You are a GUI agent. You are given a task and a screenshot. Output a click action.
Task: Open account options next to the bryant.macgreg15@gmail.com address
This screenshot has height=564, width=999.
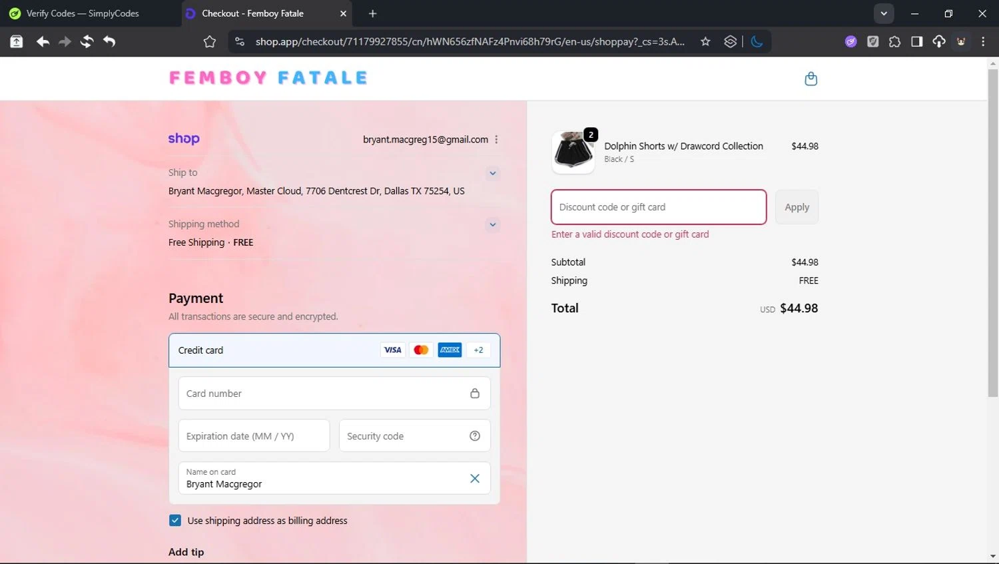point(496,140)
